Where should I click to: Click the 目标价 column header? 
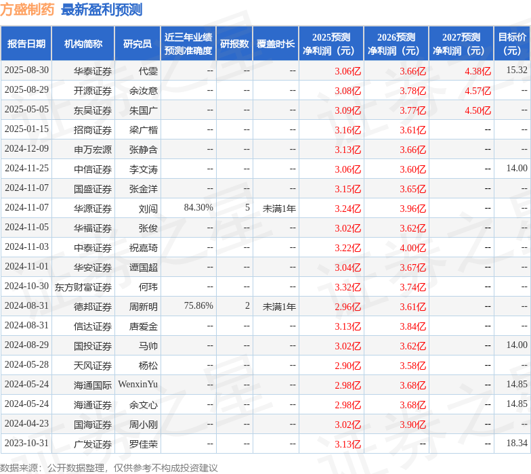click(x=512, y=43)
